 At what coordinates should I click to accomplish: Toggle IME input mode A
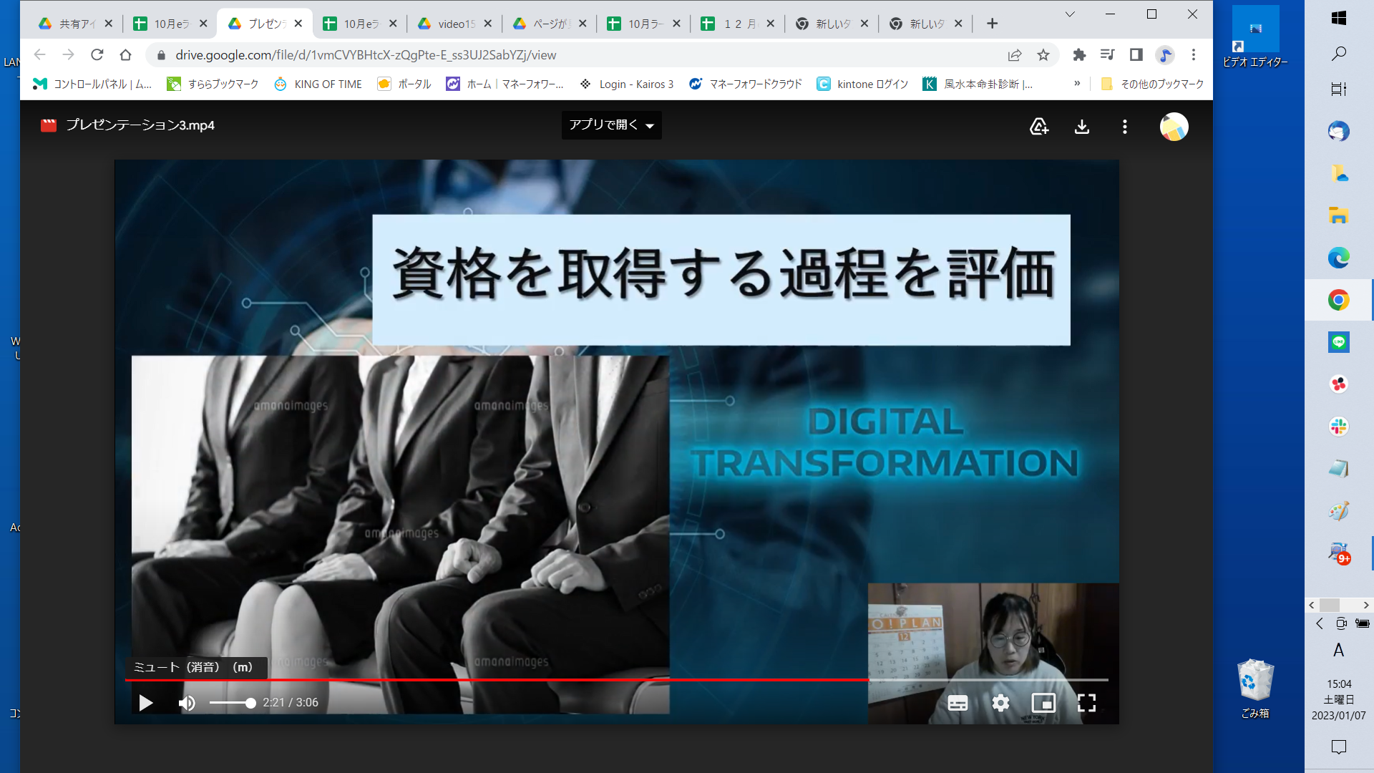(1339, 650)
